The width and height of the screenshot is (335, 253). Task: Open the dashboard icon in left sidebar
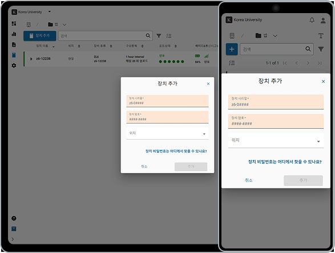(14, 23)
